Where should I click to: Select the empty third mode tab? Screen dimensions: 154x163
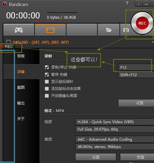point(82,30)
